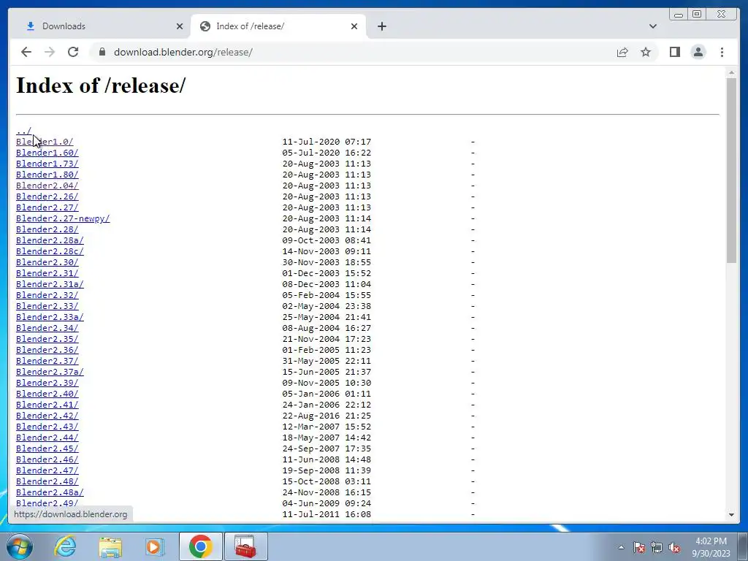Go to the Blender2.45/ folder
The width and height of the screenshot is (748, 561).
(x=47, y=449)
